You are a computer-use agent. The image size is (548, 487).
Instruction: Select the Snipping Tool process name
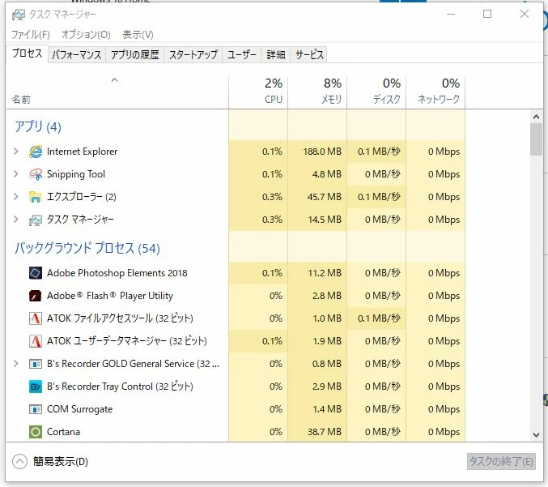click(x=76, y=174)
